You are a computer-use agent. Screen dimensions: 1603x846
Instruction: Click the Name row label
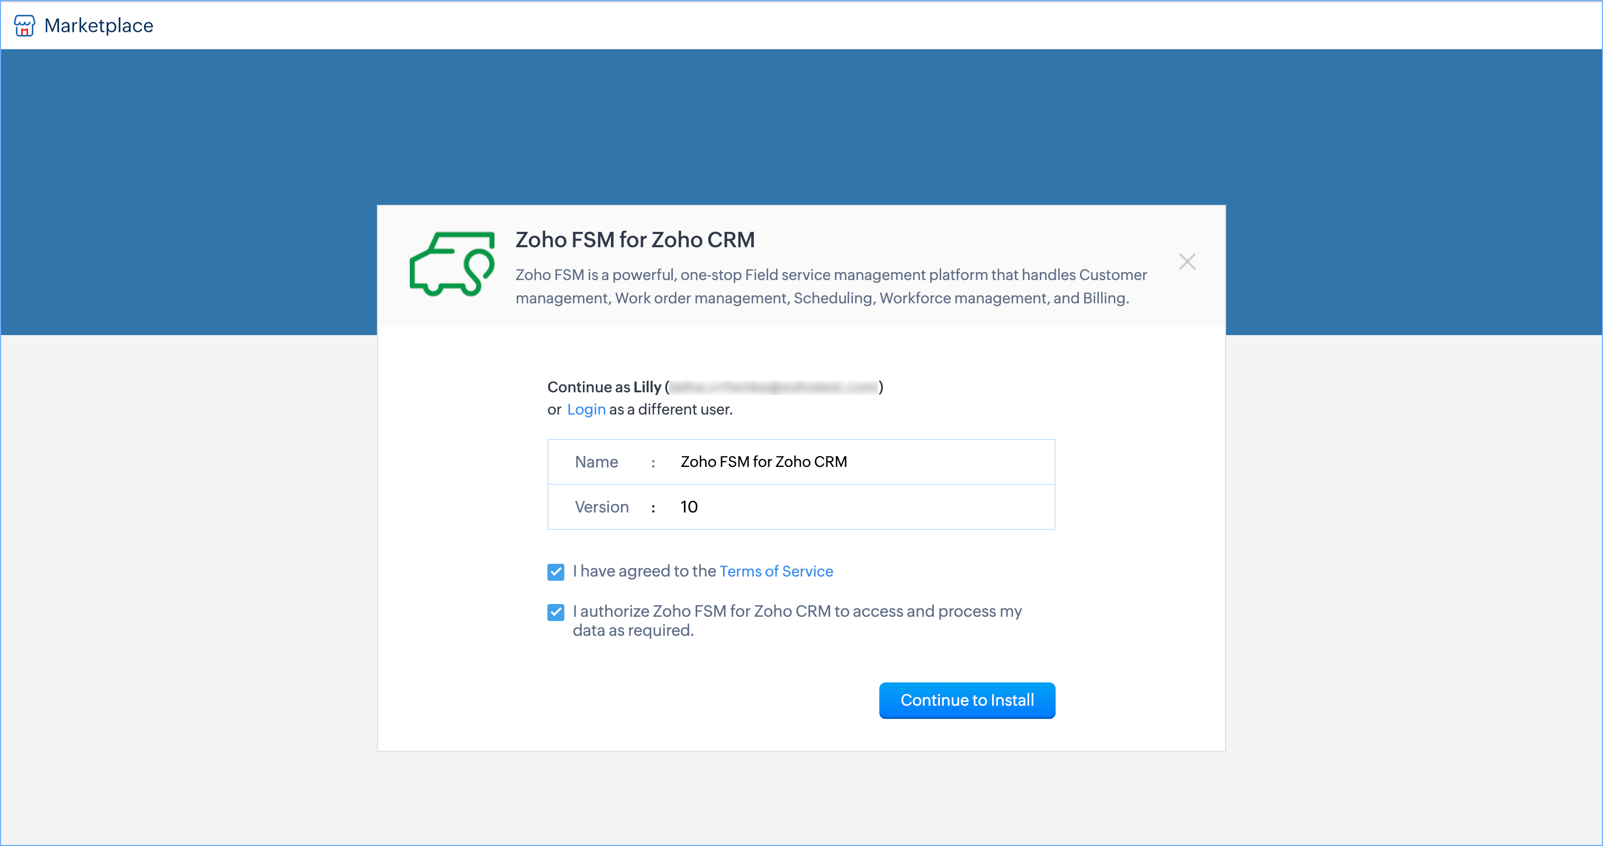coord(596,462)
